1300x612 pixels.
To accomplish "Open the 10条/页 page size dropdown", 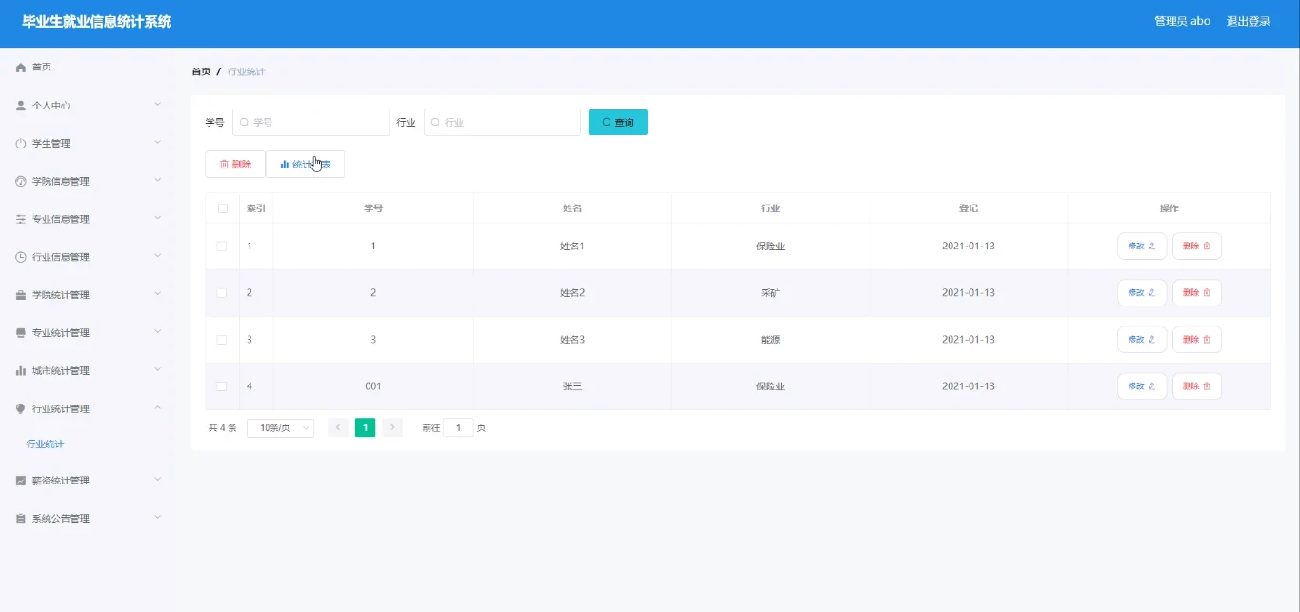I will [280, 428].
